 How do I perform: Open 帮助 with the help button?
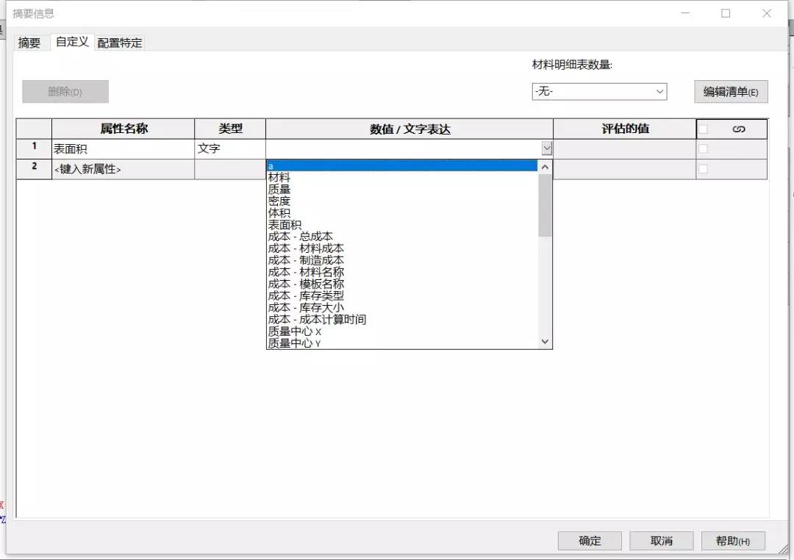pos(732,541)
